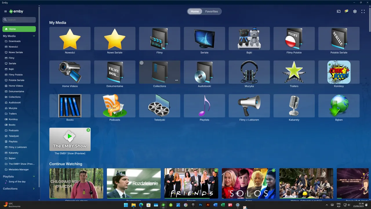Open the Nowości star tile in My Media
The width and height of the screenshot is (371, 209).
(70, 39)
